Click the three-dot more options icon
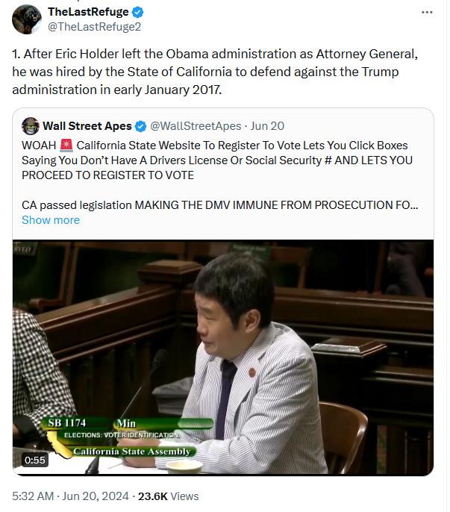 (x=427, y=13)
